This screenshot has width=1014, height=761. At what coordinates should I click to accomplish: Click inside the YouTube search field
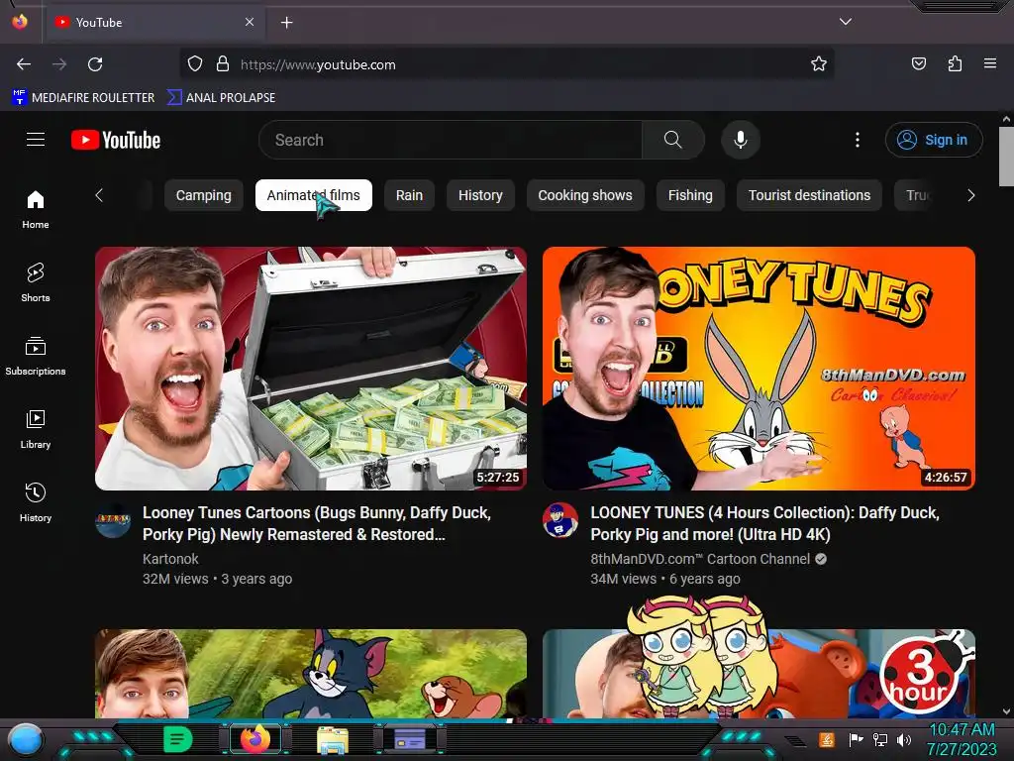click(x=451, y=140)
